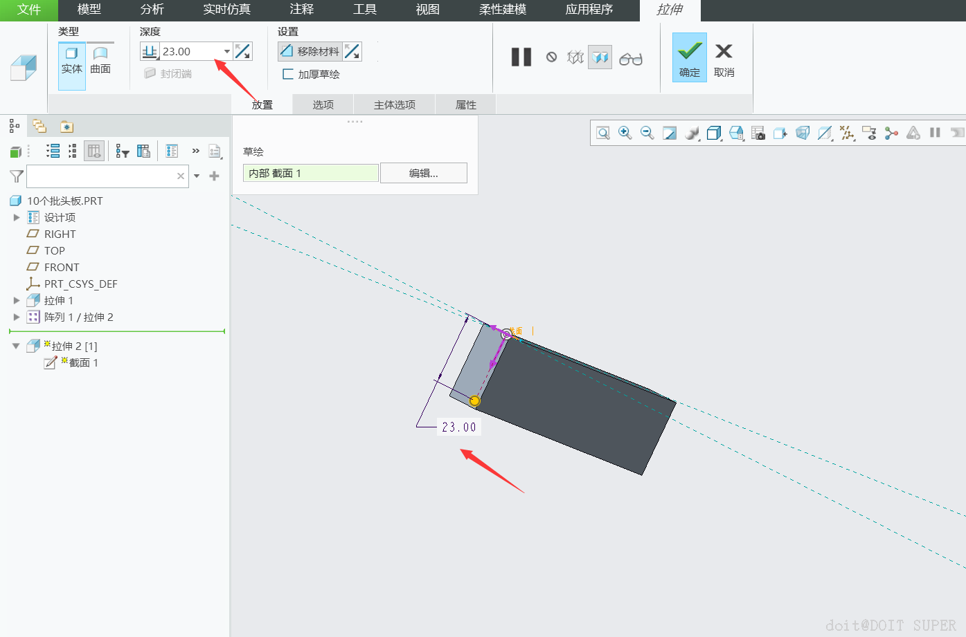The image size is (966, 637).
Task: Click the verify glasses icon
Action: pyautogui.click(x=631, y=59)
